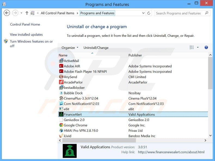Image resolution: width=215 pixels, height=161 pixels.
Task: Click the Adobe Flash Player 16 NPAPI icon
Action: (x=61, y=71)
